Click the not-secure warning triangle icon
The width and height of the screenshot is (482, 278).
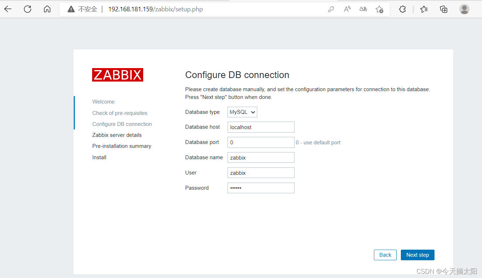click(71, 9)
